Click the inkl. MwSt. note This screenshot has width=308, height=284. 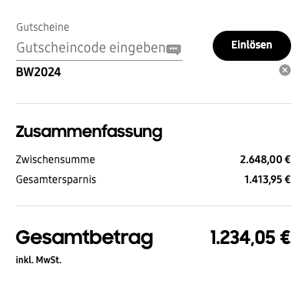[38, 260]
